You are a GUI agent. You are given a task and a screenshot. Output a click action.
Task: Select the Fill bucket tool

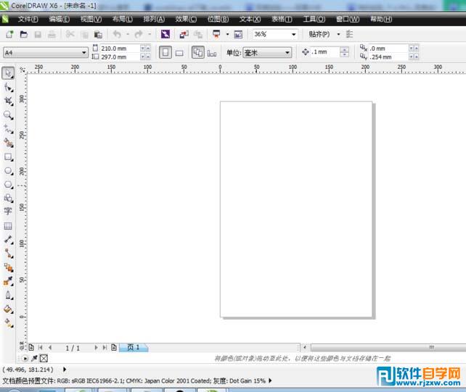[x=8, y=309]
